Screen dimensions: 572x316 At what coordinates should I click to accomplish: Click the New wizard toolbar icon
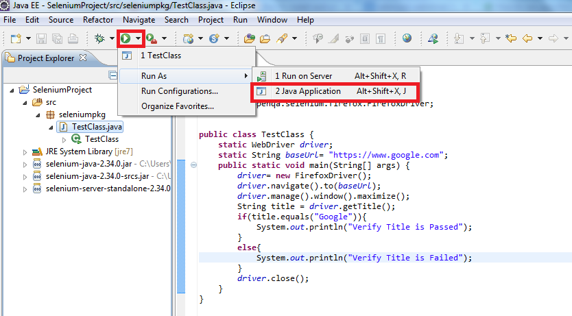tap(16, 38)
